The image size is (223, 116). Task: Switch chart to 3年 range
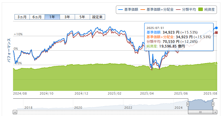point(67,17)
